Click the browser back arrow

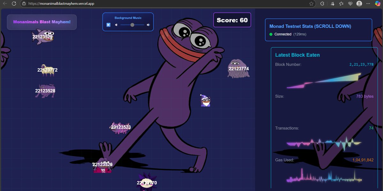5,4
